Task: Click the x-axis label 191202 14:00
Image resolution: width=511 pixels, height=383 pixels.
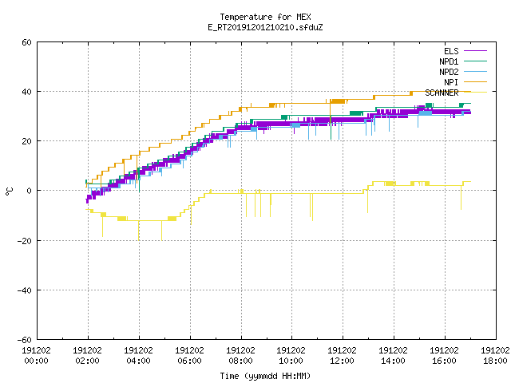Action: 394,355
